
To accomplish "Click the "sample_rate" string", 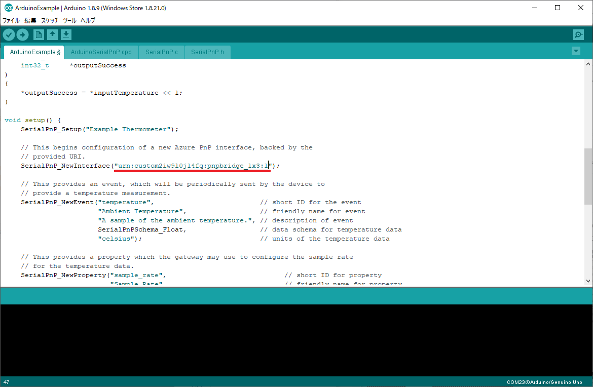I will 136,275.
